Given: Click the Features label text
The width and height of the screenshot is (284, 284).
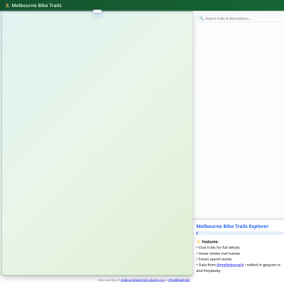Looking at the screenshot, I should 210,241.
